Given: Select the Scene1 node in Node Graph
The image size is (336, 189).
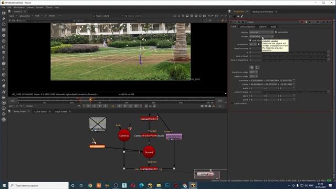Looking at the screenshot, I should coord(149,152).
